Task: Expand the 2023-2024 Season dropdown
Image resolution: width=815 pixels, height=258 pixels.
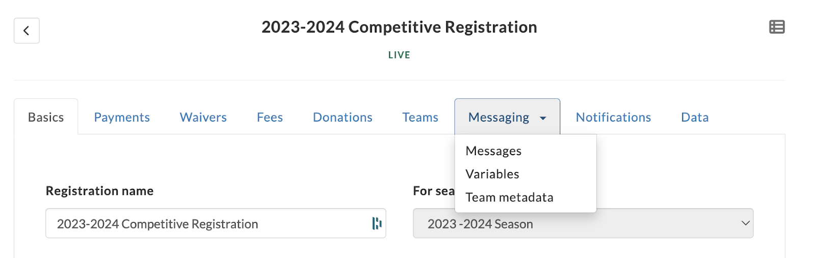Action: pos(583,223)
